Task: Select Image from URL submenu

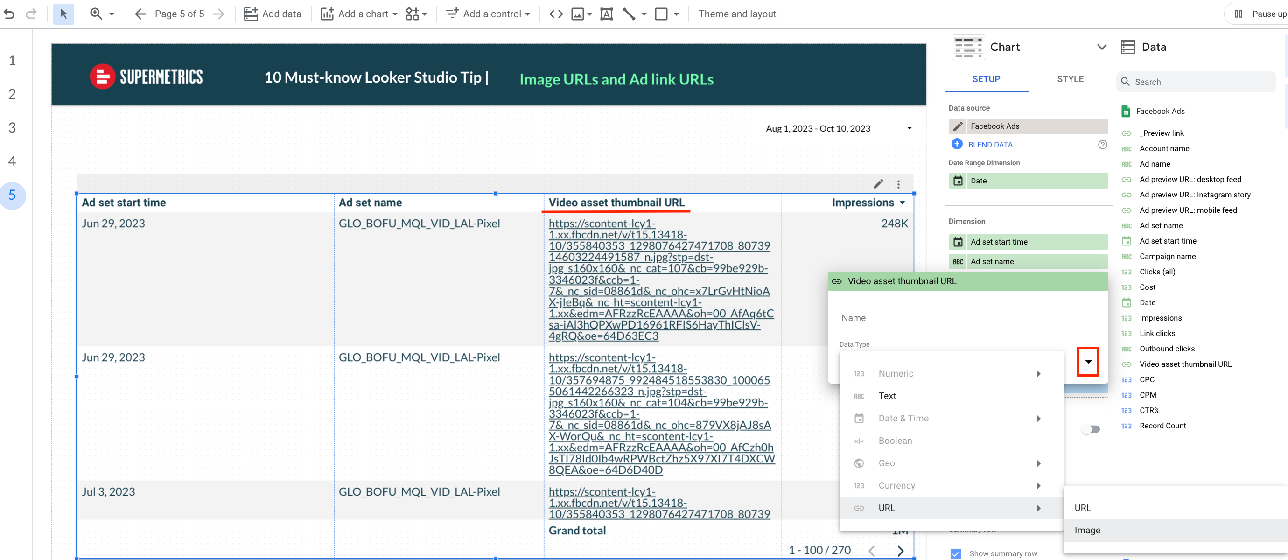Action: [1087, 530]
